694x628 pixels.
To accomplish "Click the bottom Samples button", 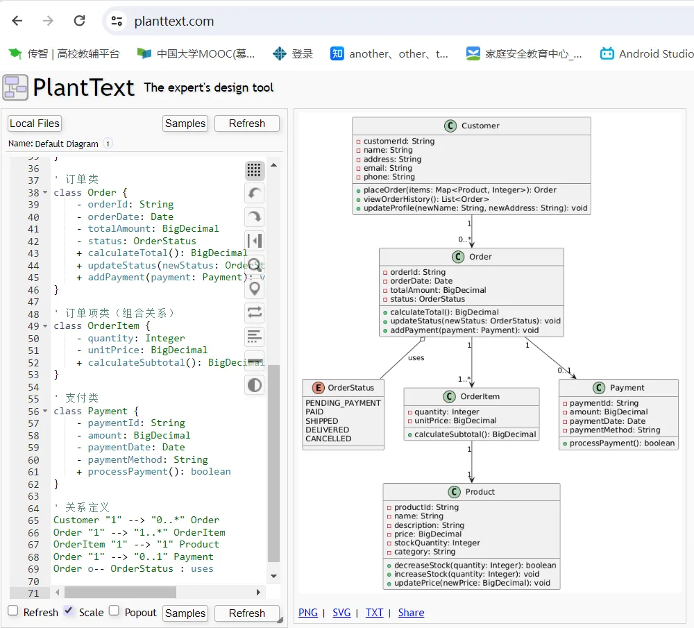I will 185,613.
